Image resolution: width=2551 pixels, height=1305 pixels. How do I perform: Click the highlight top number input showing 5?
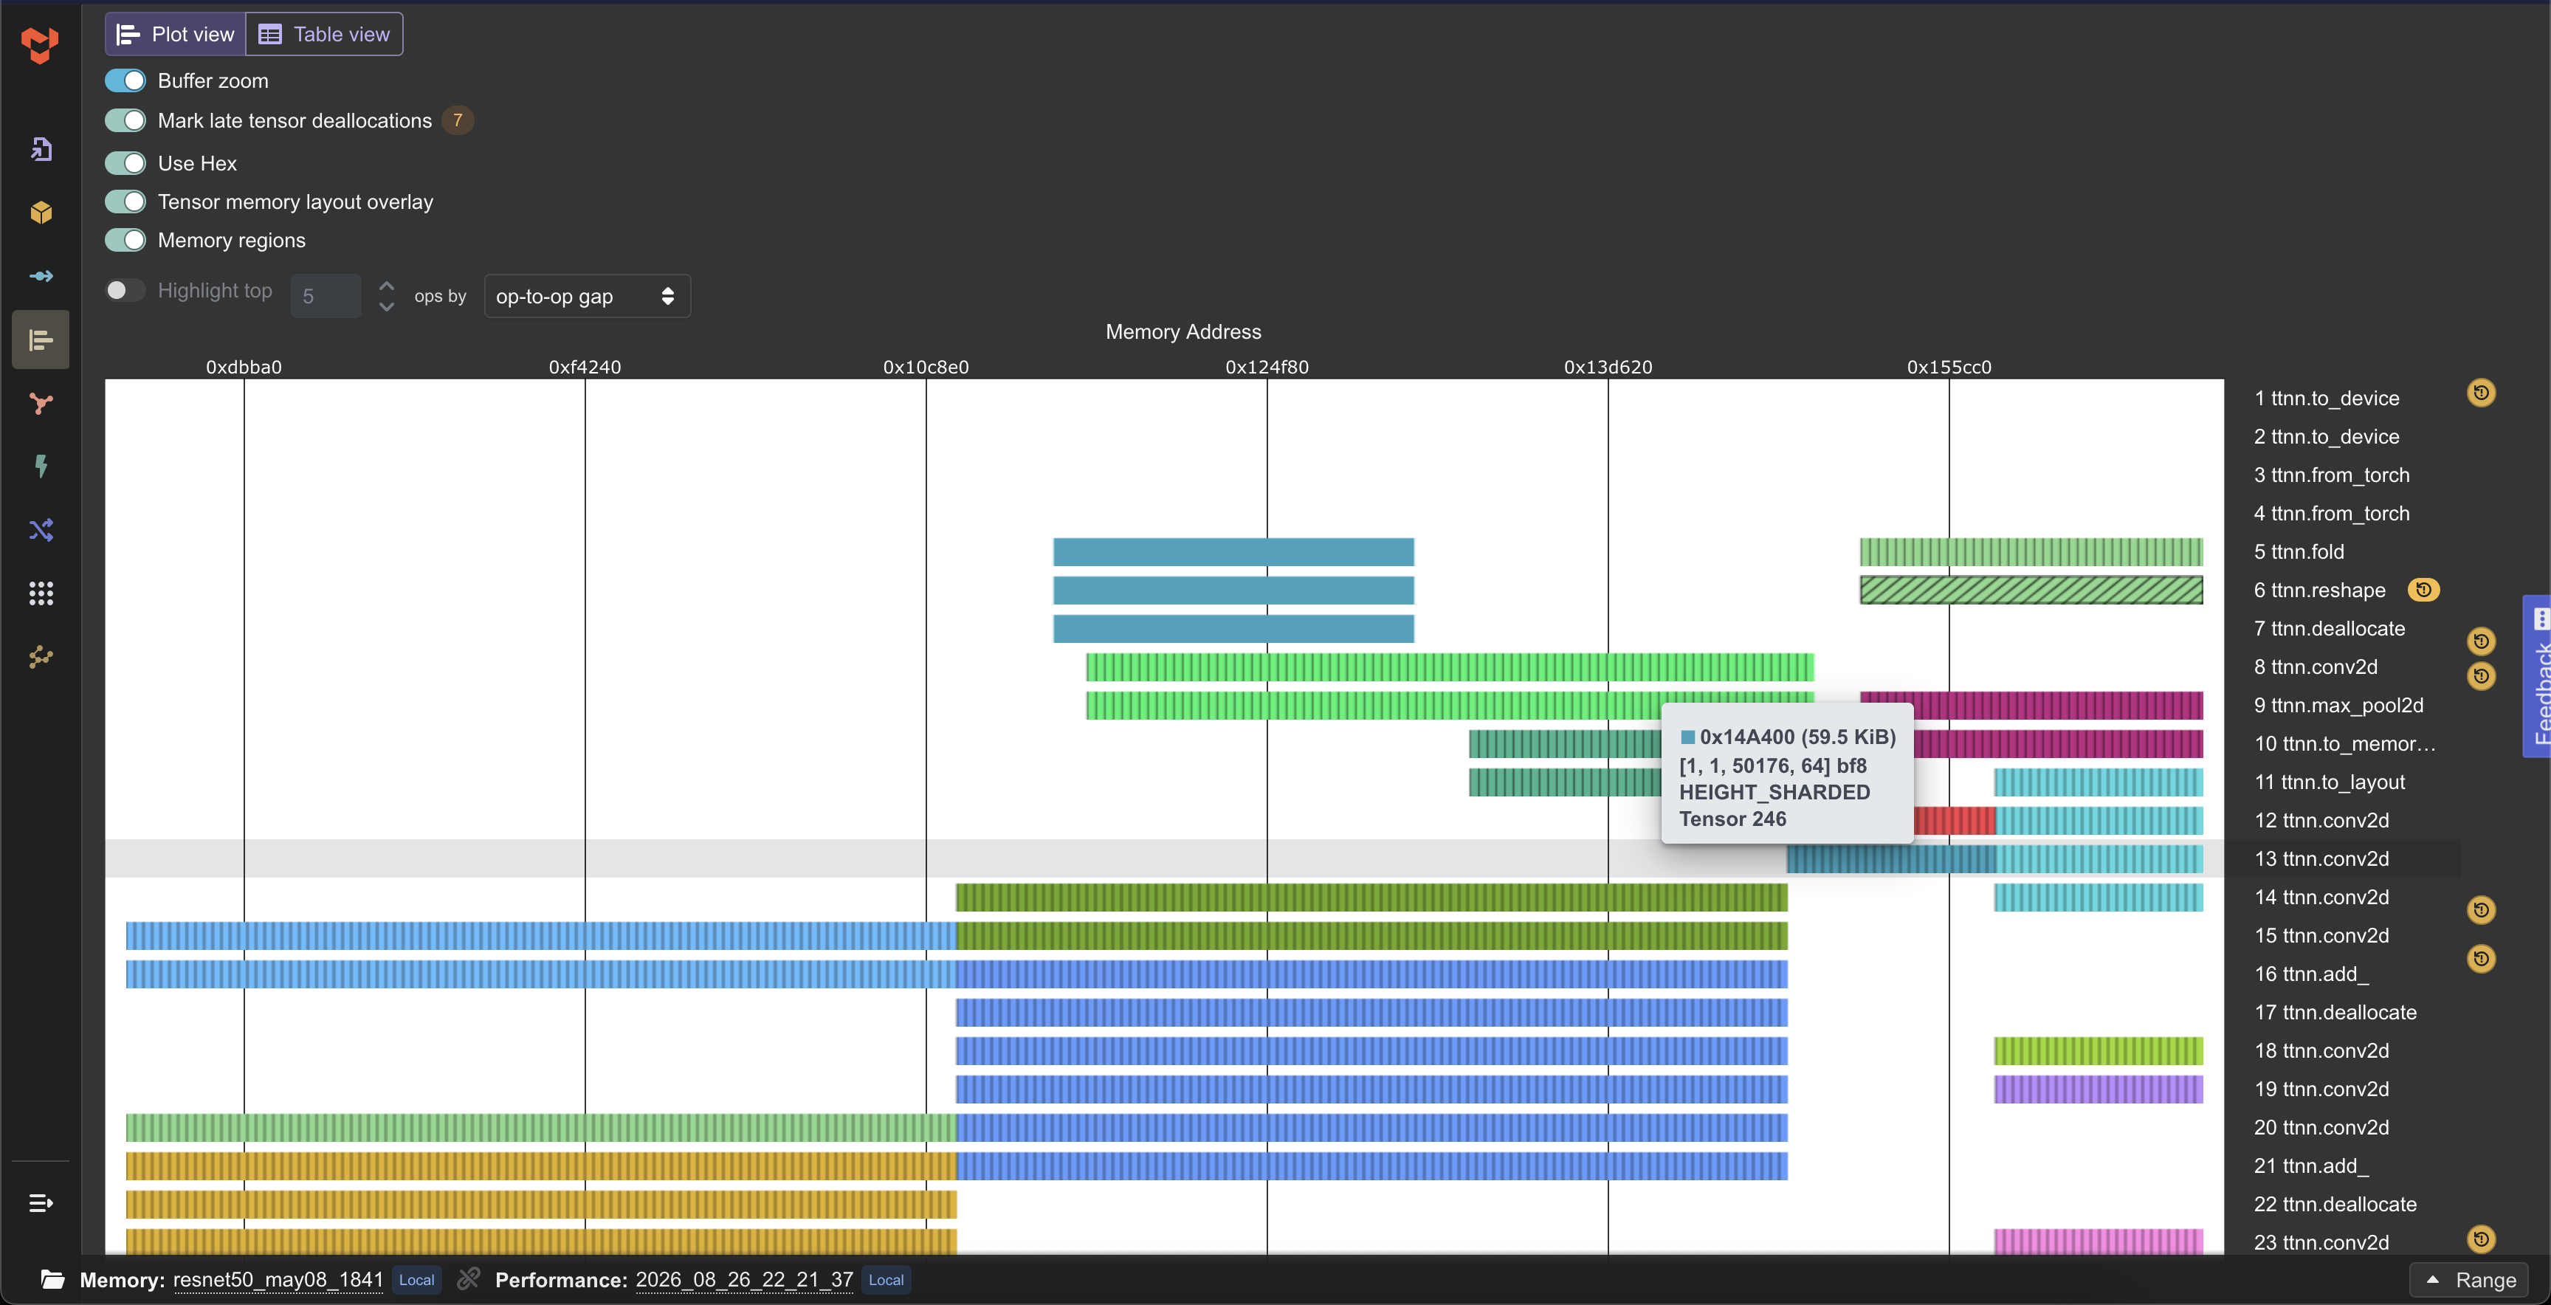(x=326, y=296)
